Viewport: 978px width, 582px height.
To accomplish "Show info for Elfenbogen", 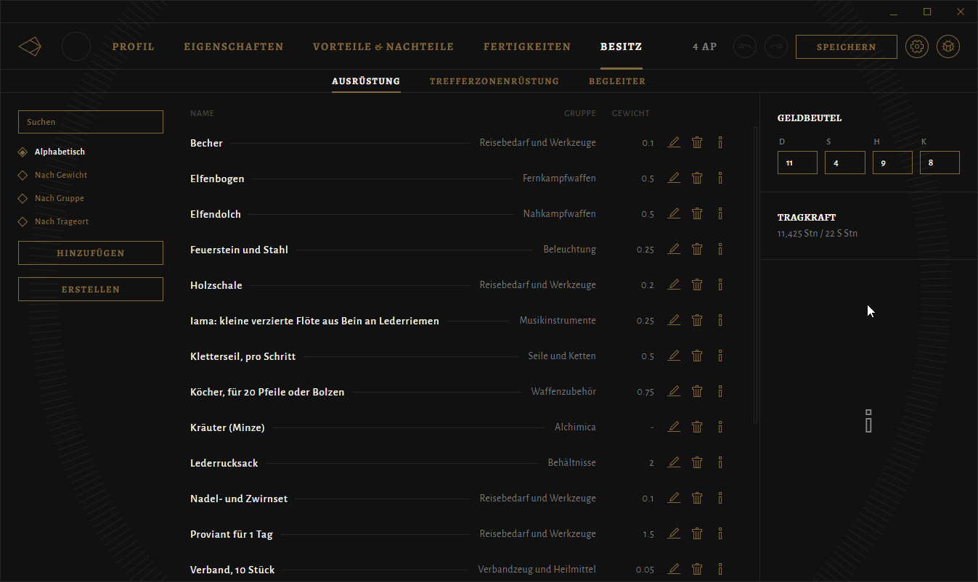I will coord(720,178).
